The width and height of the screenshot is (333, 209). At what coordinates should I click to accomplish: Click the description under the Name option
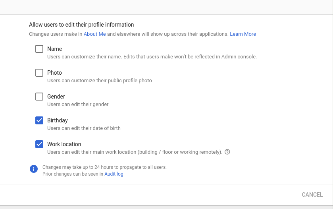(x=152, y=57)
